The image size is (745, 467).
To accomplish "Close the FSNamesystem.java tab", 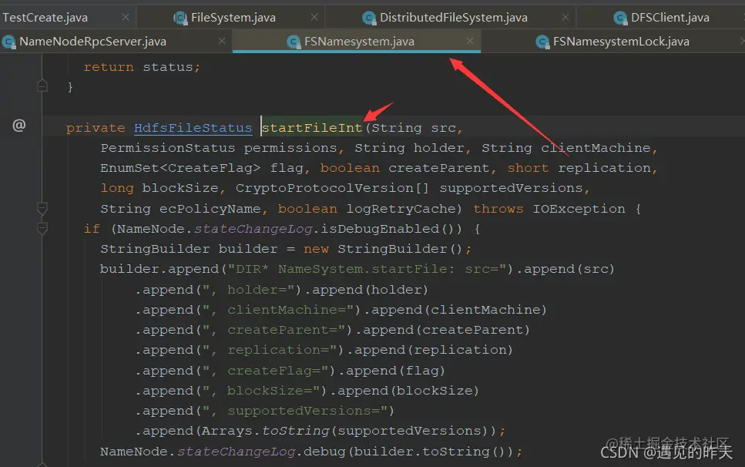I will [x=470, y=42].
